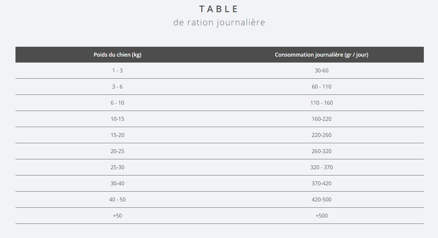Image resolution: width=438 pixels, height=238 pixels.
Task: Click the '6 - 10' weight cell
Action: [x=118, y=103]
